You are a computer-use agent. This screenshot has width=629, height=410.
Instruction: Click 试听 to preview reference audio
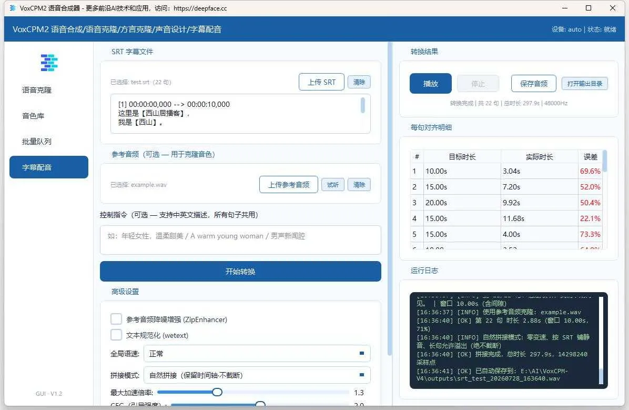(x=332, y=185)
